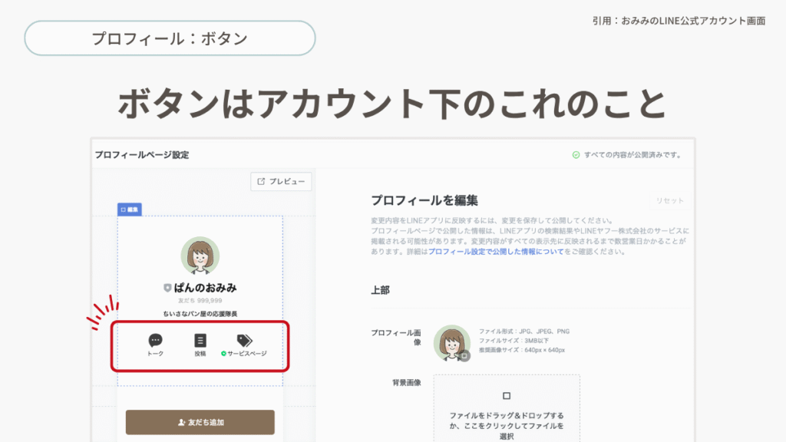
Task: Click the green published checkmark icon
Action: 576,155
